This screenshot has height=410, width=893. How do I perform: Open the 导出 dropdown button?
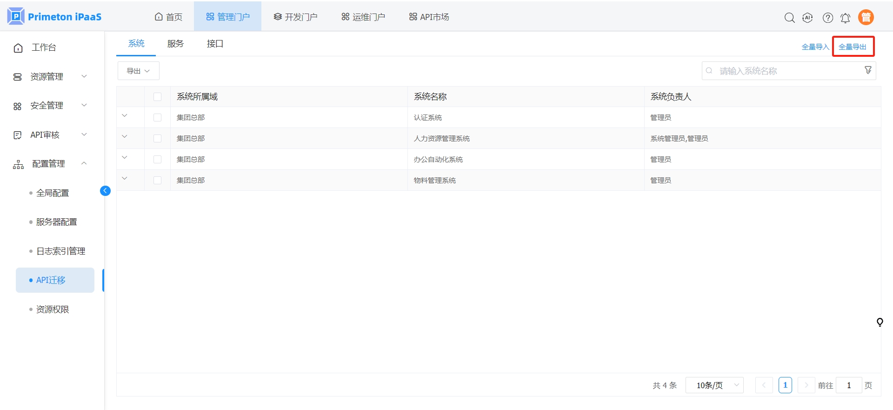tap(138, 71)
